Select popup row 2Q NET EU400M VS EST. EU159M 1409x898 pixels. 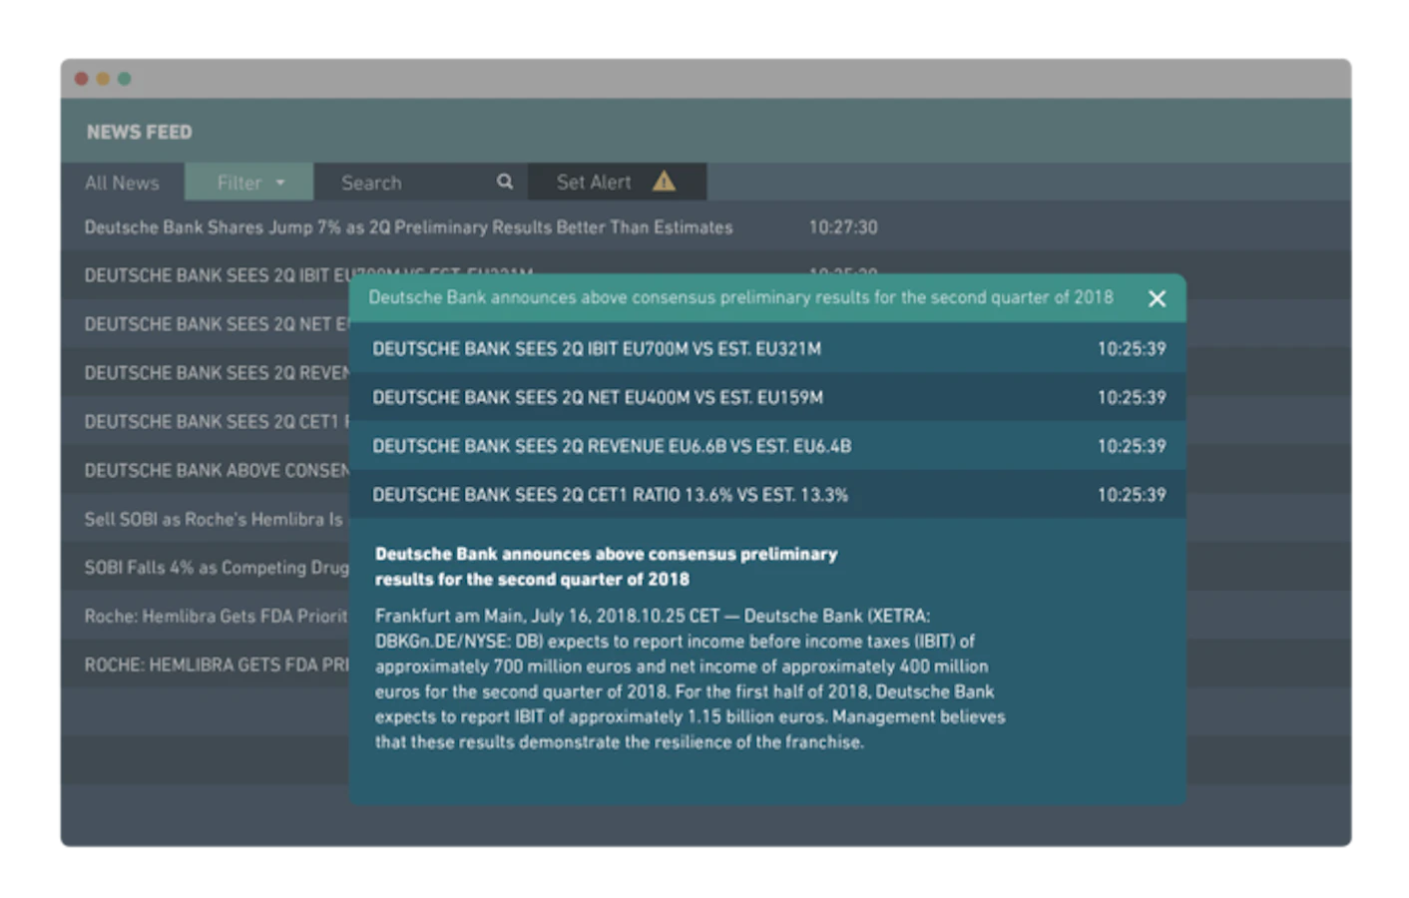pos(767,397)
